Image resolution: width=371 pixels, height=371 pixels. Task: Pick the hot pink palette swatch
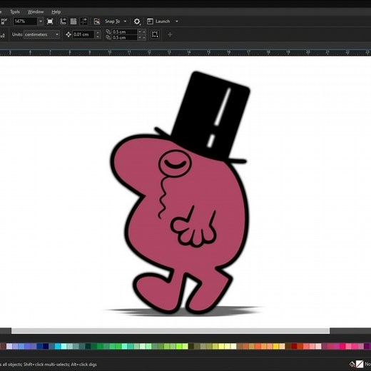pos(342,346)
